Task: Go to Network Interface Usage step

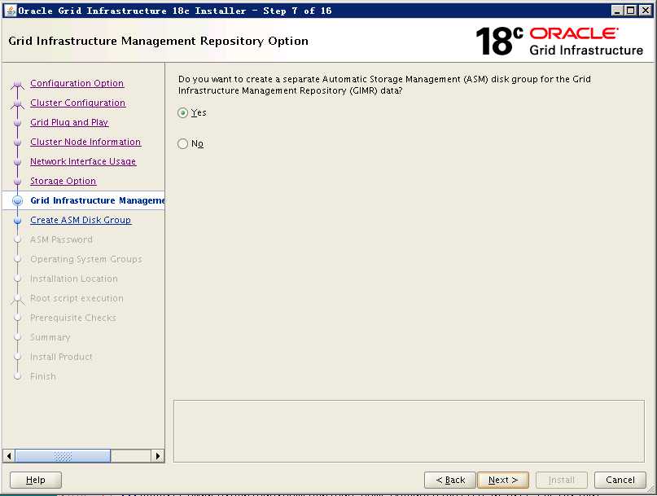Action: click(x=83, y=161)
